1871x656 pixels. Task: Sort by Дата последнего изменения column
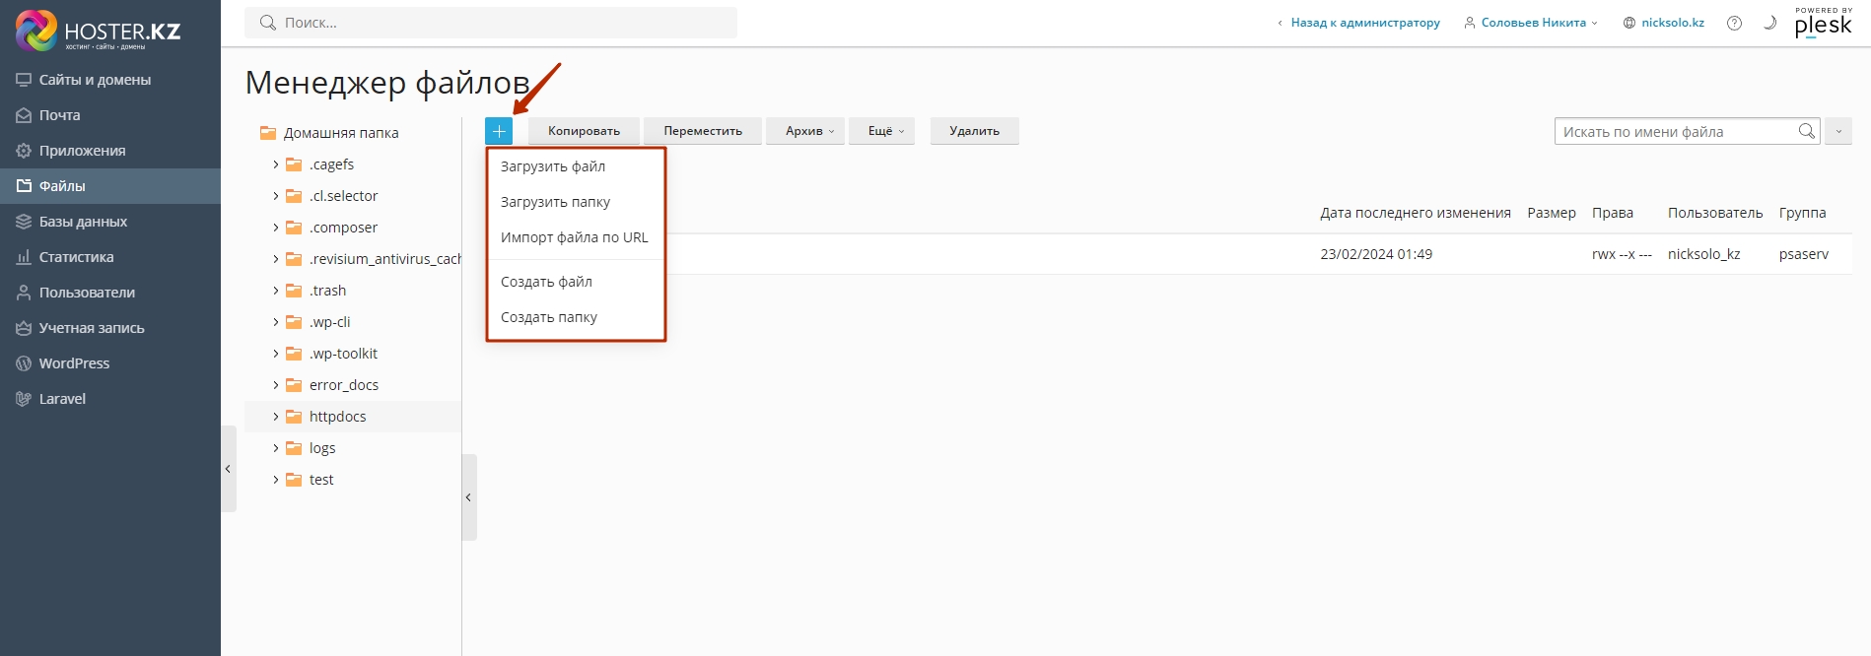(x=1416, y=213)
